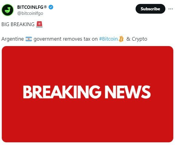Subscribe to the BITCOINLFG account

pyautogui.click(x=150, y=9)
